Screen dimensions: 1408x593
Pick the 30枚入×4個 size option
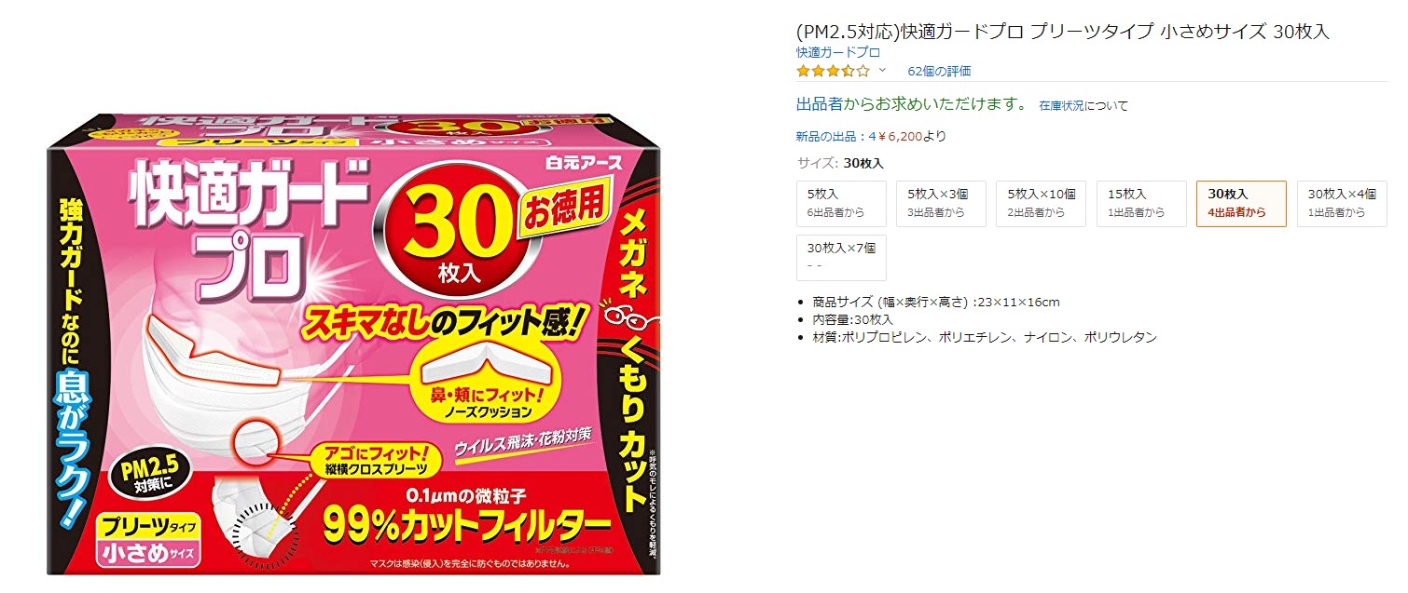(x=1342, y=203)
